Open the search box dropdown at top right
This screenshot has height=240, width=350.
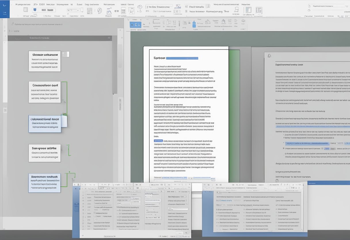tap(346, 6)
